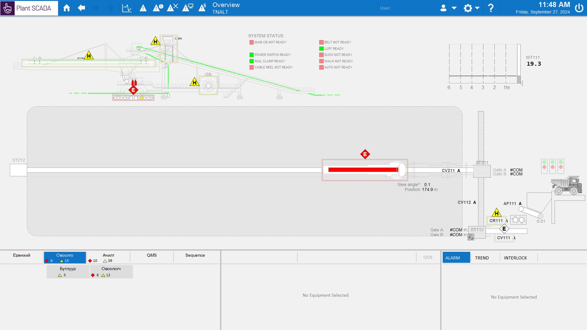Click the power shutdown icon
The height and width of the screenshot is (330, 587).
[x=579, y=8]
